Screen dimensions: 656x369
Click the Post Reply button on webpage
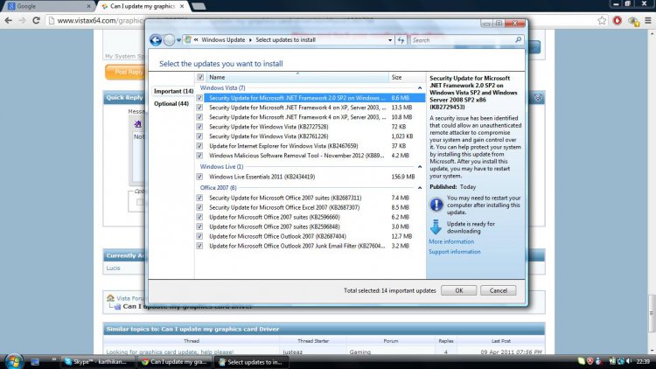[x=125, y=72]
